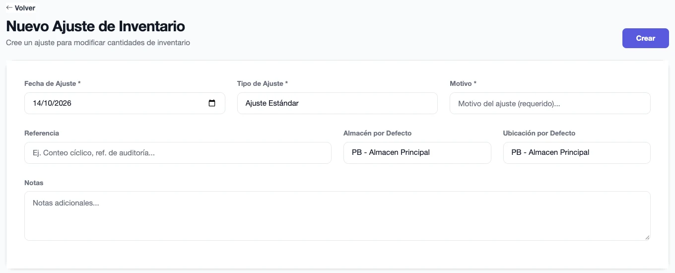Click the 'Cree un ajuste para modificar' subtitle

point(98,43)
